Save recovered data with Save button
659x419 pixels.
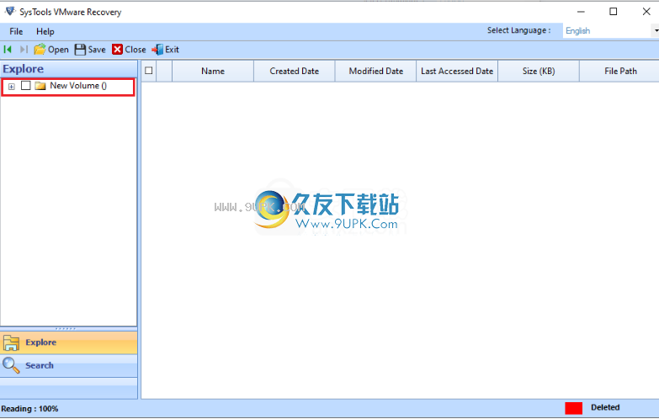pyautogui.click(x=90, y=50)
